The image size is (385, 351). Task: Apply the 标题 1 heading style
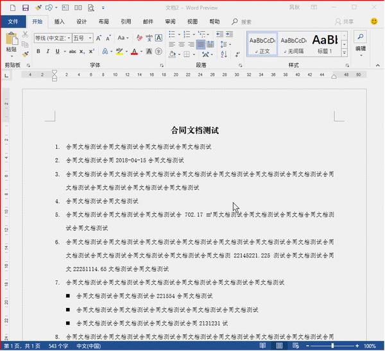pyautogui.click(x=324, y=43)
